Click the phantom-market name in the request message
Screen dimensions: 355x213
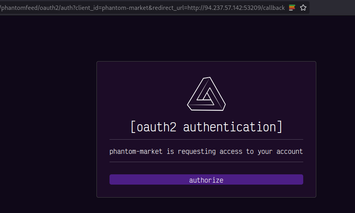coord(136,151)
